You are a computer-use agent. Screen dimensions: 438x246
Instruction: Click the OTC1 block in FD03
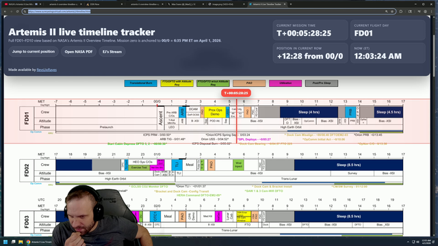tap(155, 217)
